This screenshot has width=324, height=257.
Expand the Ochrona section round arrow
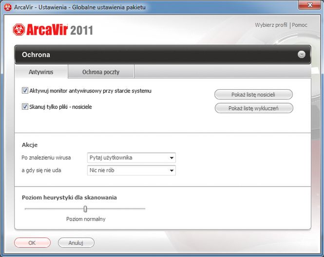click(301, 55)
